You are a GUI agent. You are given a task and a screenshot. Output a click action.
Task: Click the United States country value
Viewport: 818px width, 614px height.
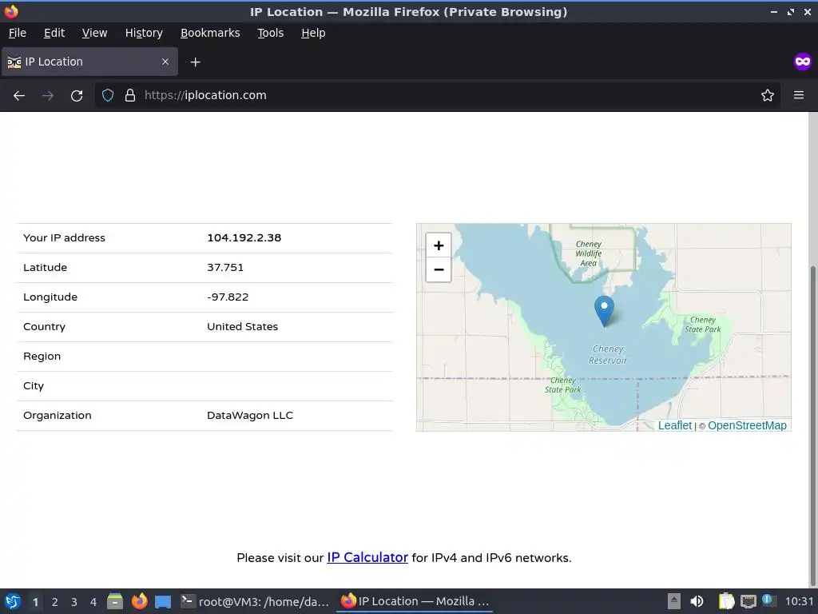tap(242, 327)
